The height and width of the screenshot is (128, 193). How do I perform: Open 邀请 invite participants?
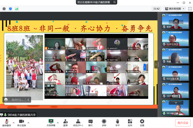(x=65, y=123)
